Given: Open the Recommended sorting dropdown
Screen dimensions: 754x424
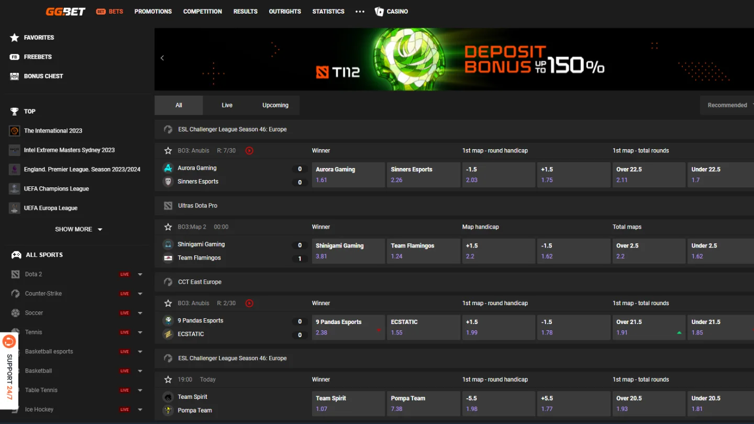Looking at the screenshot, I should coord(728,105).
